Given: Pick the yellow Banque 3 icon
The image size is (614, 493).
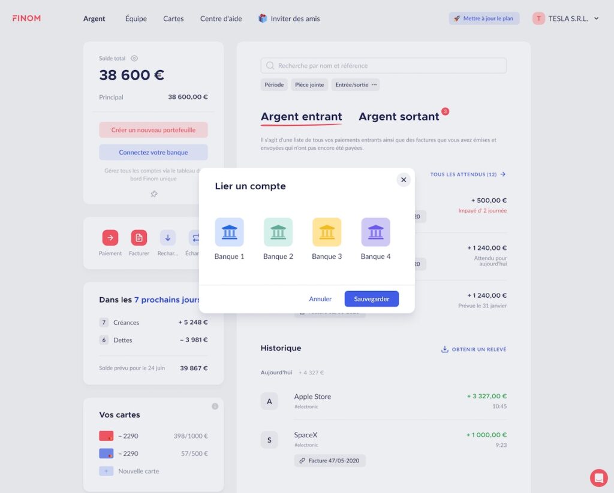Looking at the screenshot, I should [x=327, y=232].
